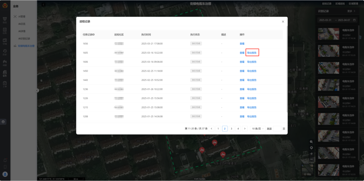Click 导出报告 for record 1605

tap(252, 53)
